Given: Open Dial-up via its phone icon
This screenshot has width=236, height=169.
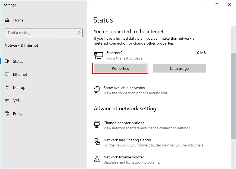Looking at the screenshot, I should pos(7,87).
